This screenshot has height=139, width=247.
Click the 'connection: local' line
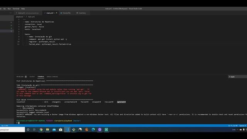[33, 24]
